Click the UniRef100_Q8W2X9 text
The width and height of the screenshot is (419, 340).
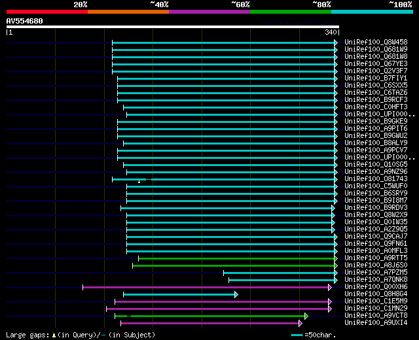coord(376,215)
